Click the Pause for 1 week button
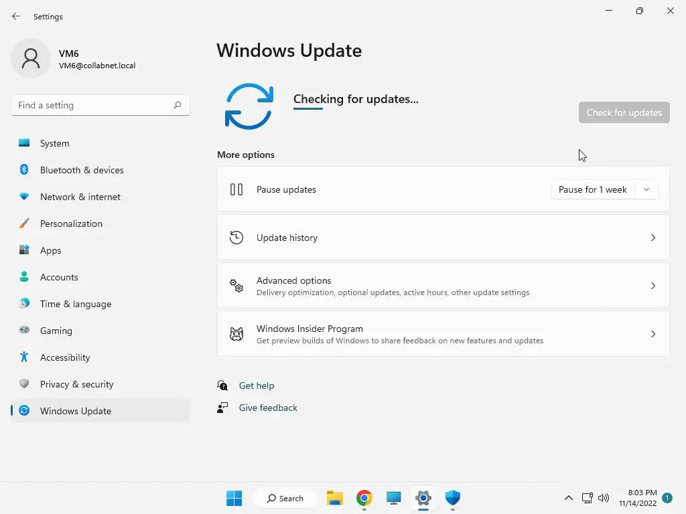This screenshot has width=686, height=514. [x=593, y=189]
